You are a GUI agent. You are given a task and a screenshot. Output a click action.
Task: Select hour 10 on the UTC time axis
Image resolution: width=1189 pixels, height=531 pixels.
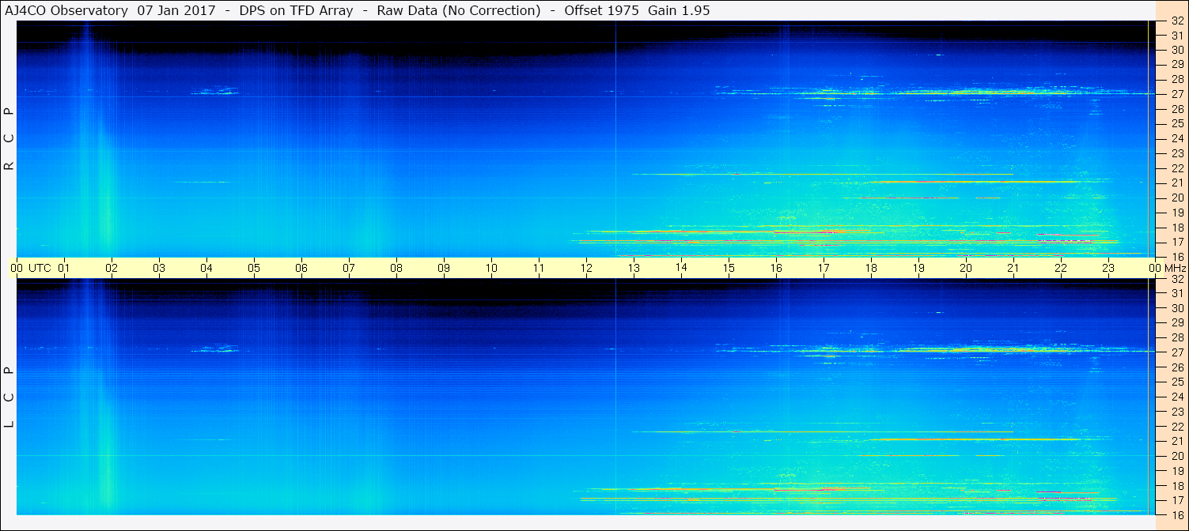click(491, 268)
